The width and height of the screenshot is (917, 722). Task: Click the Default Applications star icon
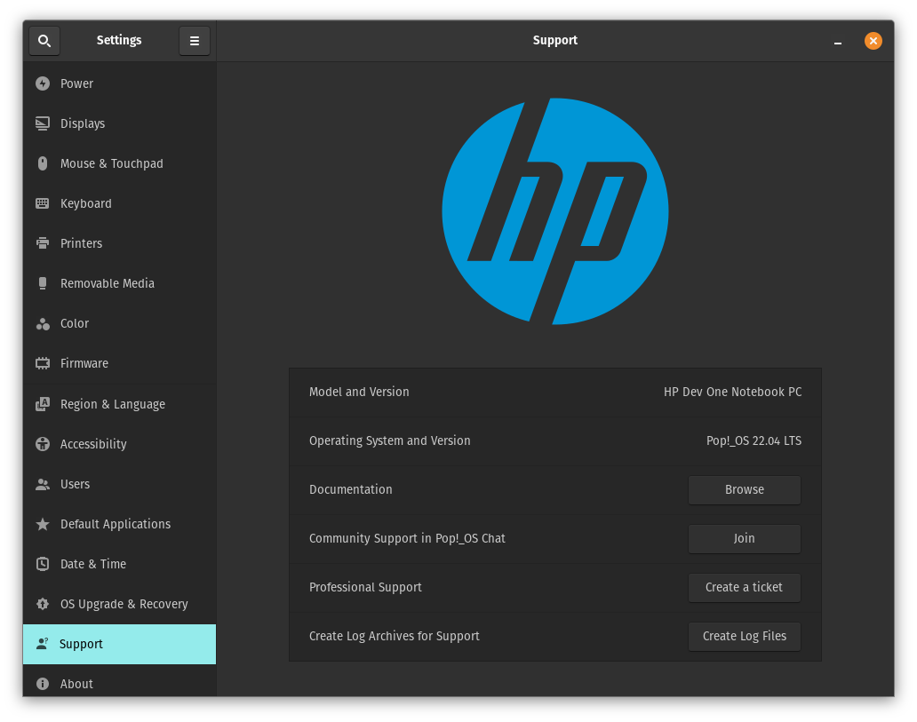pyautogui.click(x=43, y=524)
